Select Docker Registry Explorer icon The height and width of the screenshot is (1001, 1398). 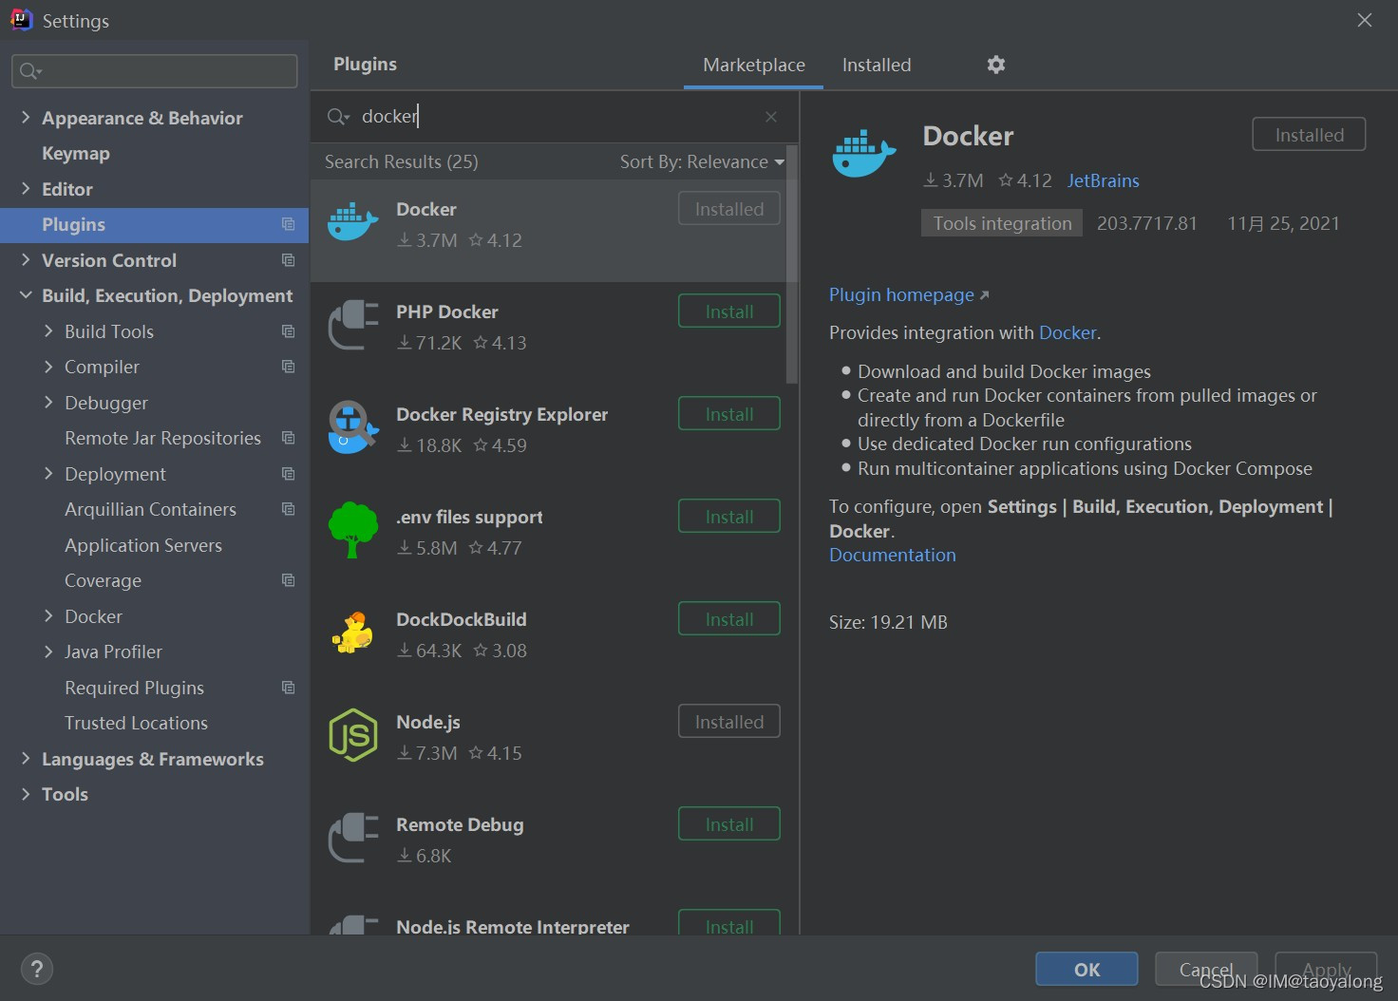click(352, 427)
